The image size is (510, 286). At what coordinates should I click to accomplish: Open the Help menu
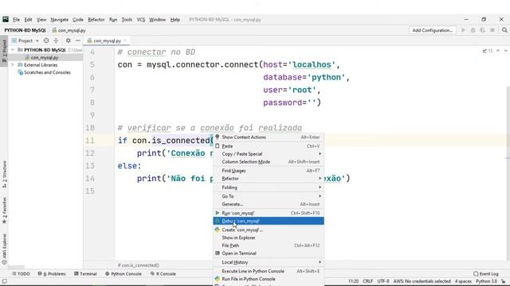pyautogui.click(x=175, y=20)
